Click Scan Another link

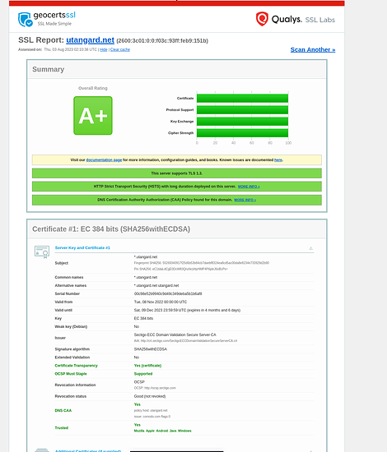(313, 49)
